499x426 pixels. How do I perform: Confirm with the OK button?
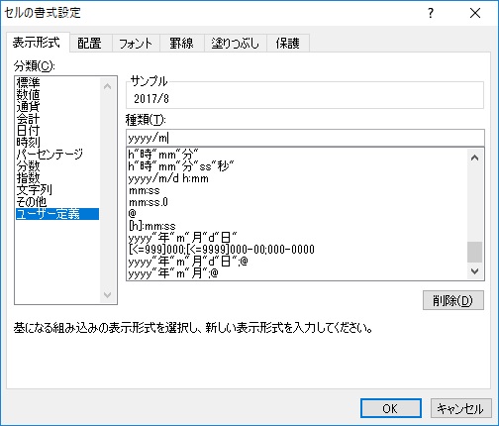coord(391,408)
